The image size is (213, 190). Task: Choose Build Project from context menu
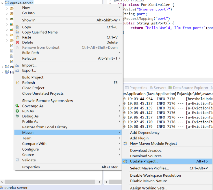[68, 77]
